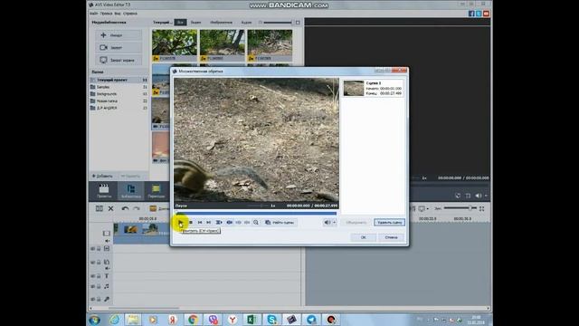Confirm the trim dialog with OK
Image resolution: width=579 pixels, height=326 pixels.
coord(363,237)
